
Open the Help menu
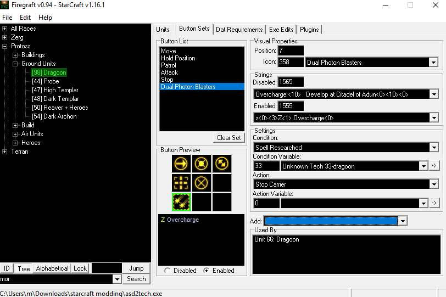45,18
